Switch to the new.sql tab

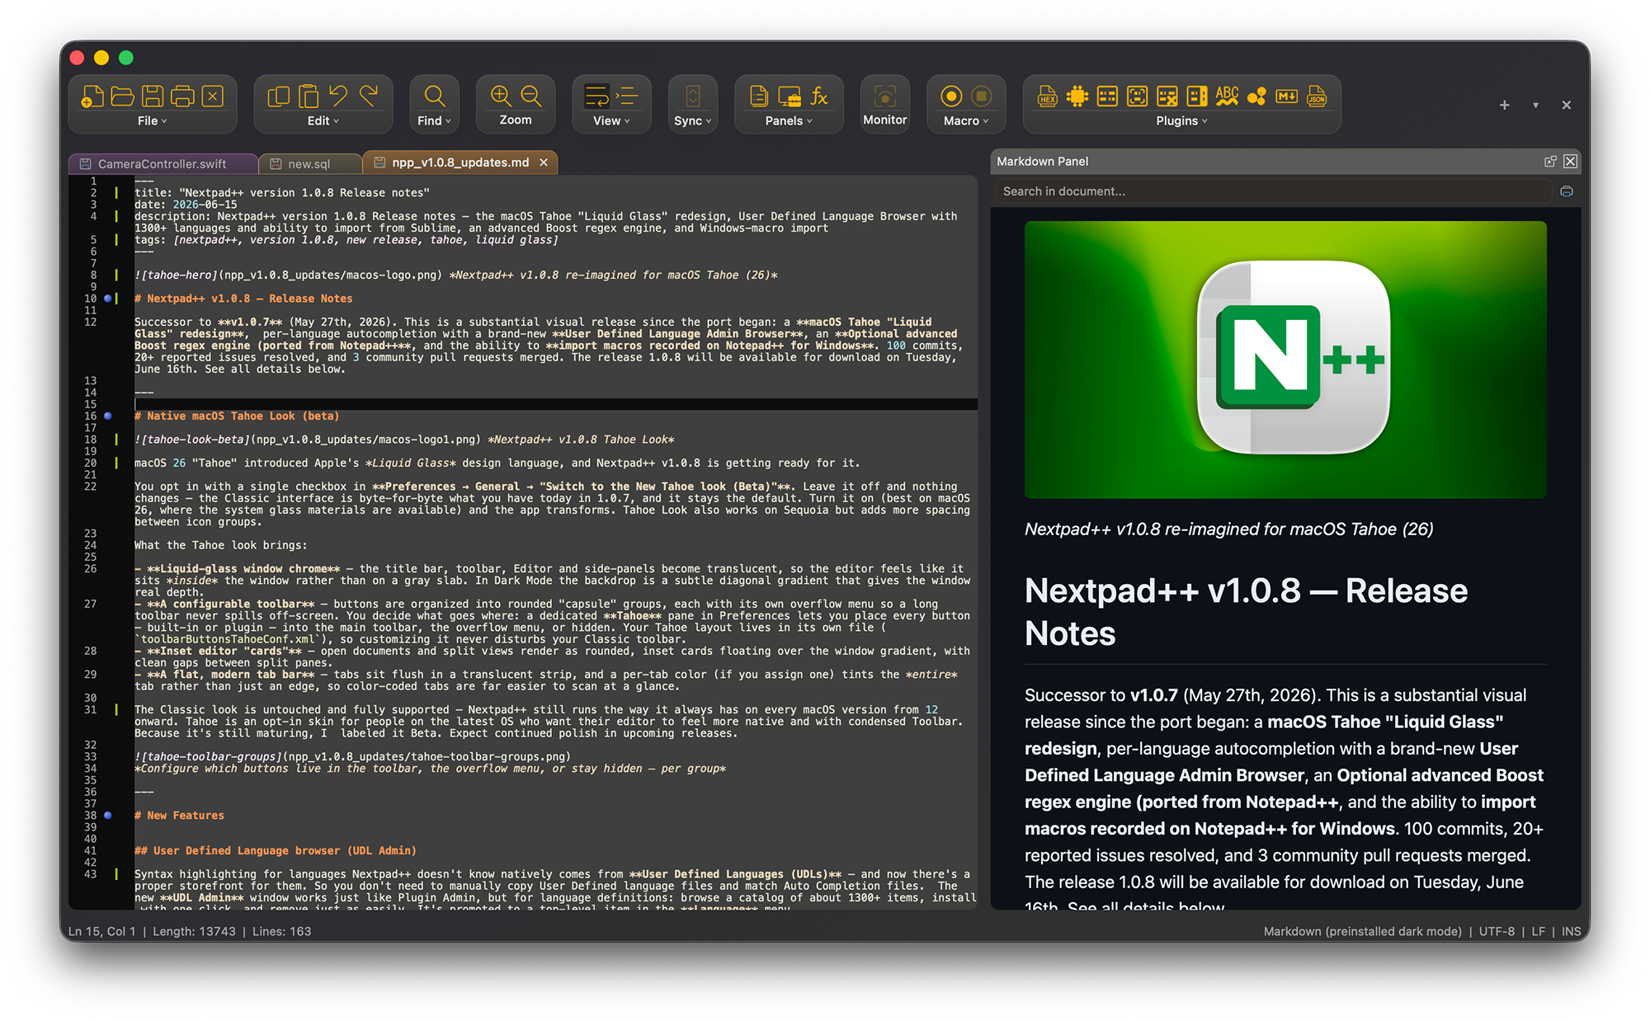(x=309, y=163)
